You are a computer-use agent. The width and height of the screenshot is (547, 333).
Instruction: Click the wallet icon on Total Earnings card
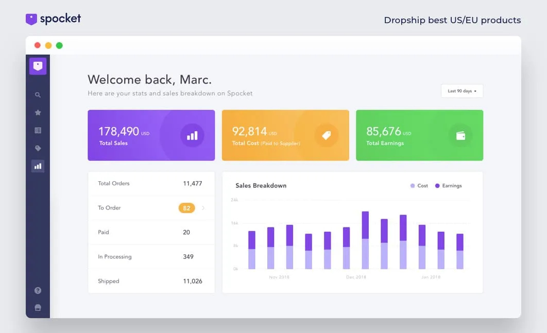click(x=460, y=135)
